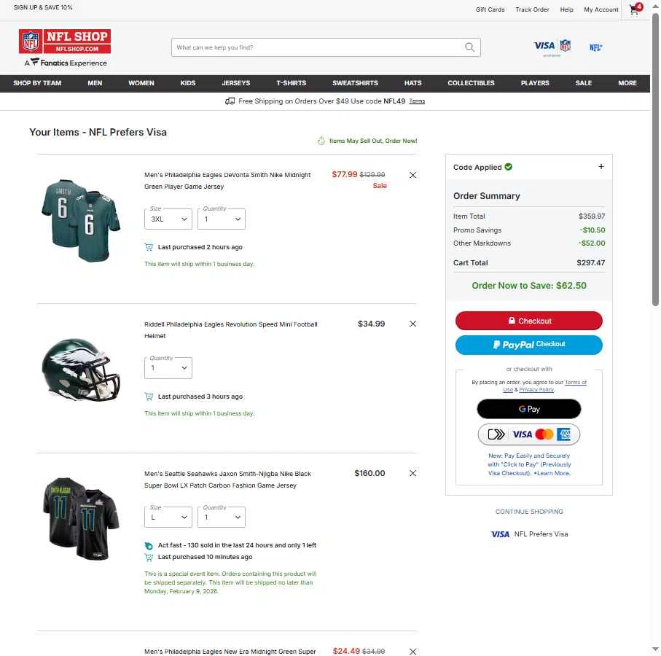Open the DeVonta Smith jersey thumbnail

81,220
